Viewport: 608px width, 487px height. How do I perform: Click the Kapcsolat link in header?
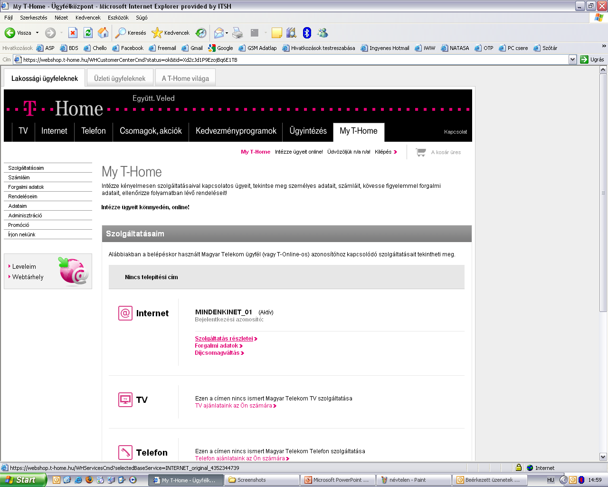tap(456, 132)
